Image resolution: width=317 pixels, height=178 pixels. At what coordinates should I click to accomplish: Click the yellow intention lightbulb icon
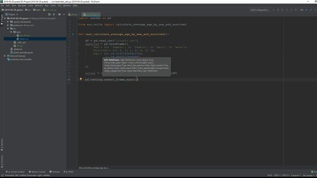81,79
